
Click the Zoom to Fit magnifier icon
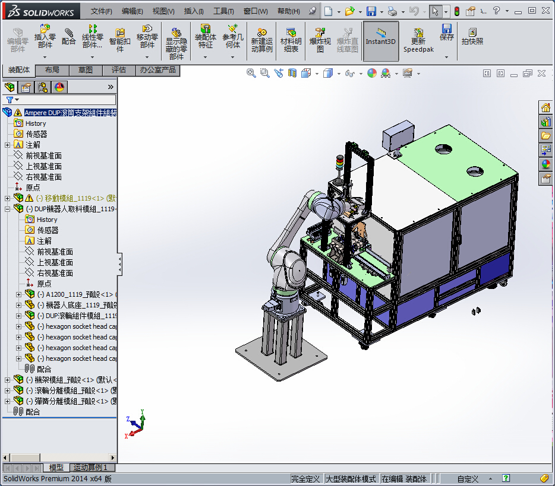251,73
